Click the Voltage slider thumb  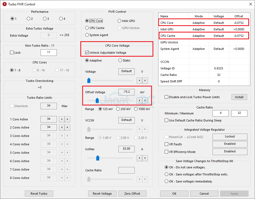(89, 81)
